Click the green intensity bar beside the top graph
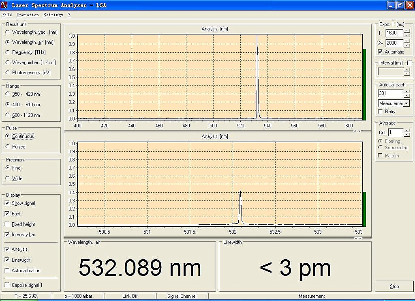Image resolution: width=415 pixels, height=301 pixels. [x=364, y=84]
